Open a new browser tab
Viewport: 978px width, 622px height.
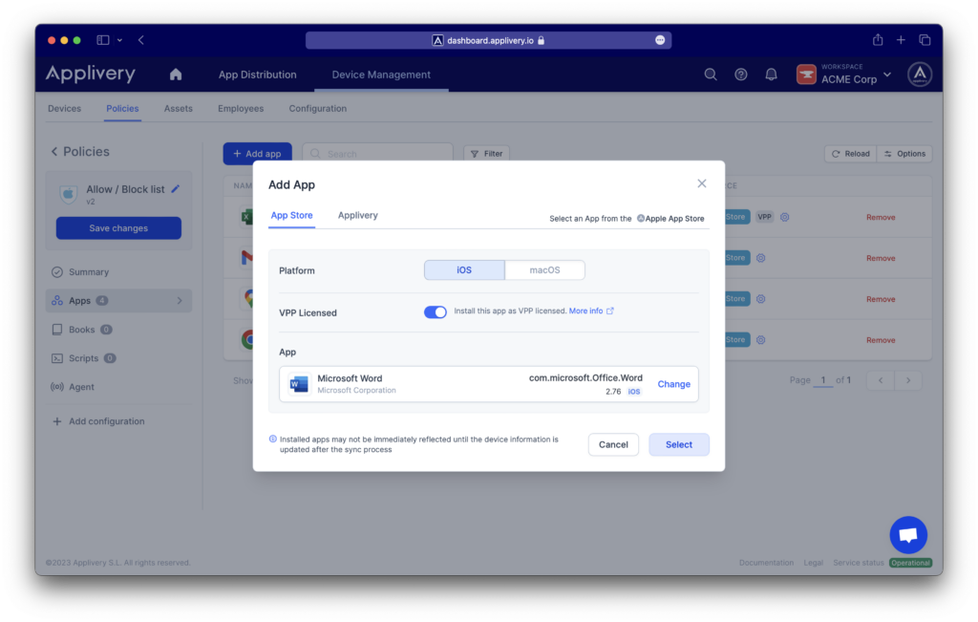[901, 40]
